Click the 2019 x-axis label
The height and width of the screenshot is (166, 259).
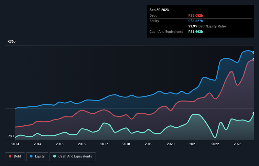point(149,144)
